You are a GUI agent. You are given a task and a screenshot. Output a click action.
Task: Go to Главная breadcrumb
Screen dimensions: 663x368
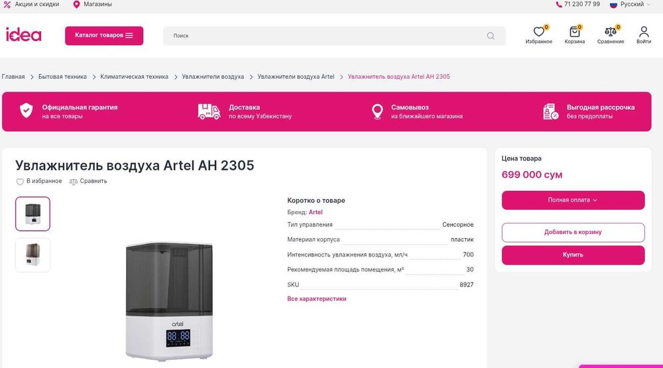(x=13, y=76)
